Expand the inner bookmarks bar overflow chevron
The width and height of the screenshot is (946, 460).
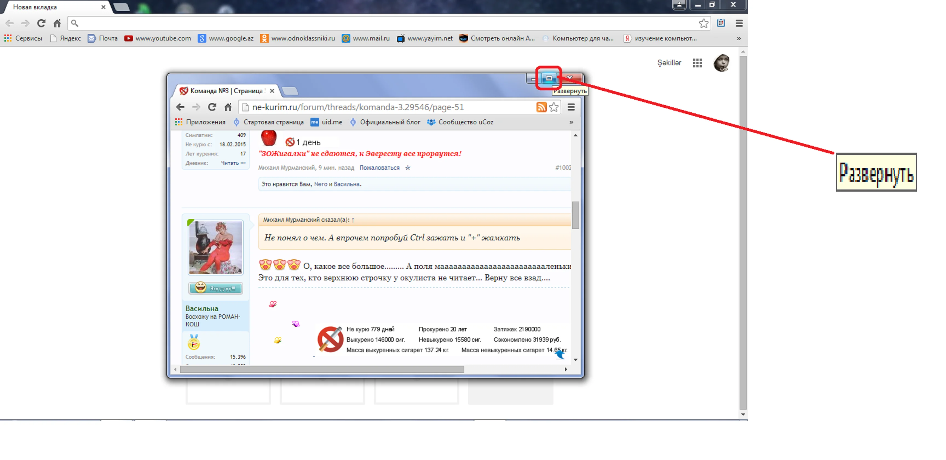pos(571,122)
